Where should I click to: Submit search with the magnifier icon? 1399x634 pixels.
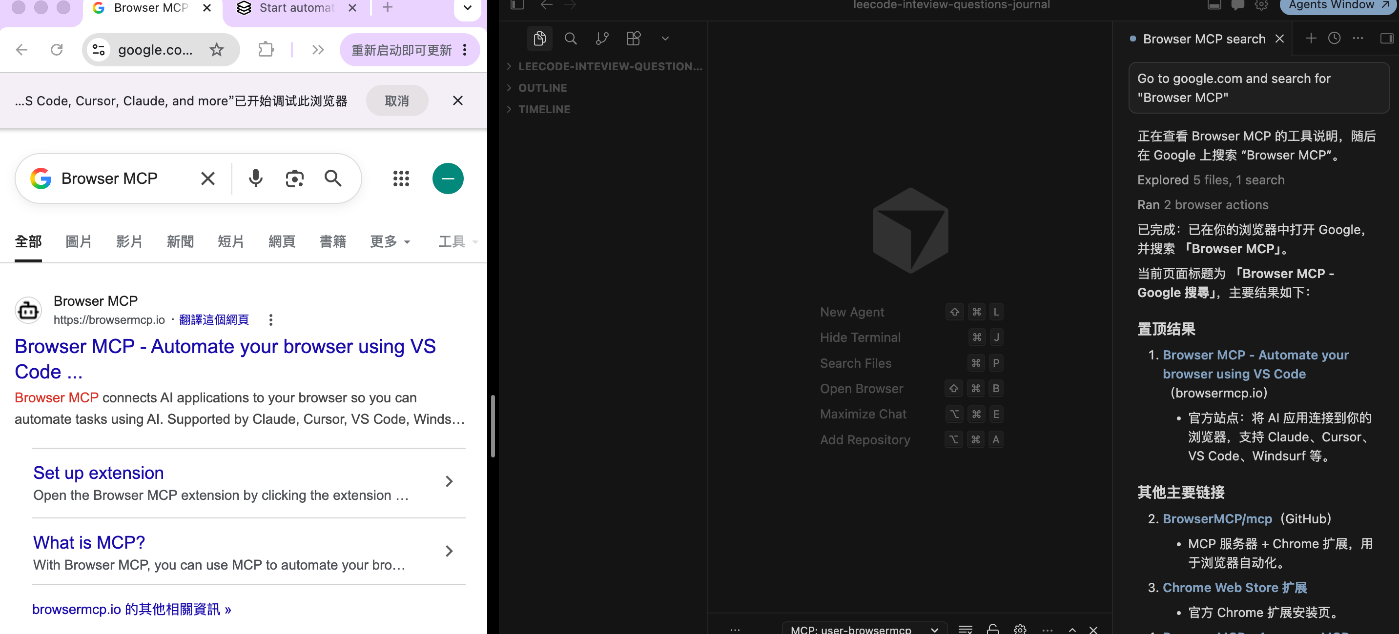pyautogui.click(x=333, y=178)
